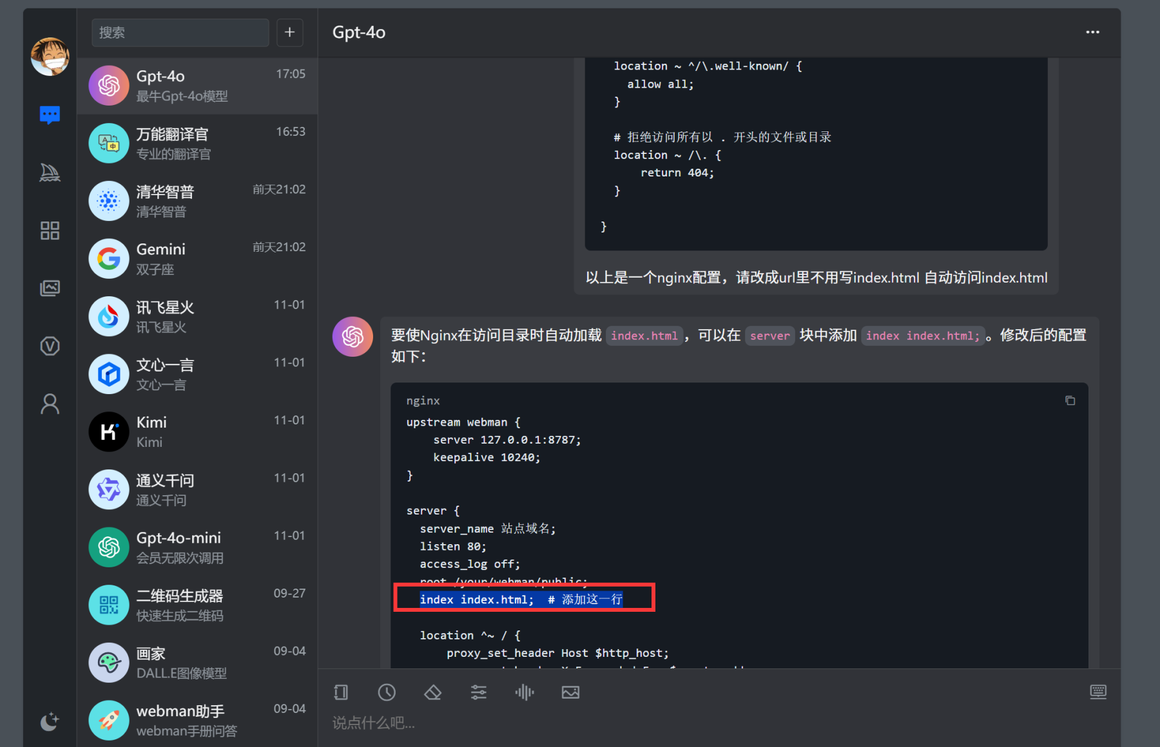Select the 文心一言 conversation
This screenshot has height=747, width=1160.
[x=197, y=374]
